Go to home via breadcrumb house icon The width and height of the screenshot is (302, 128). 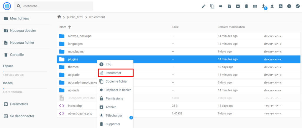59,17
